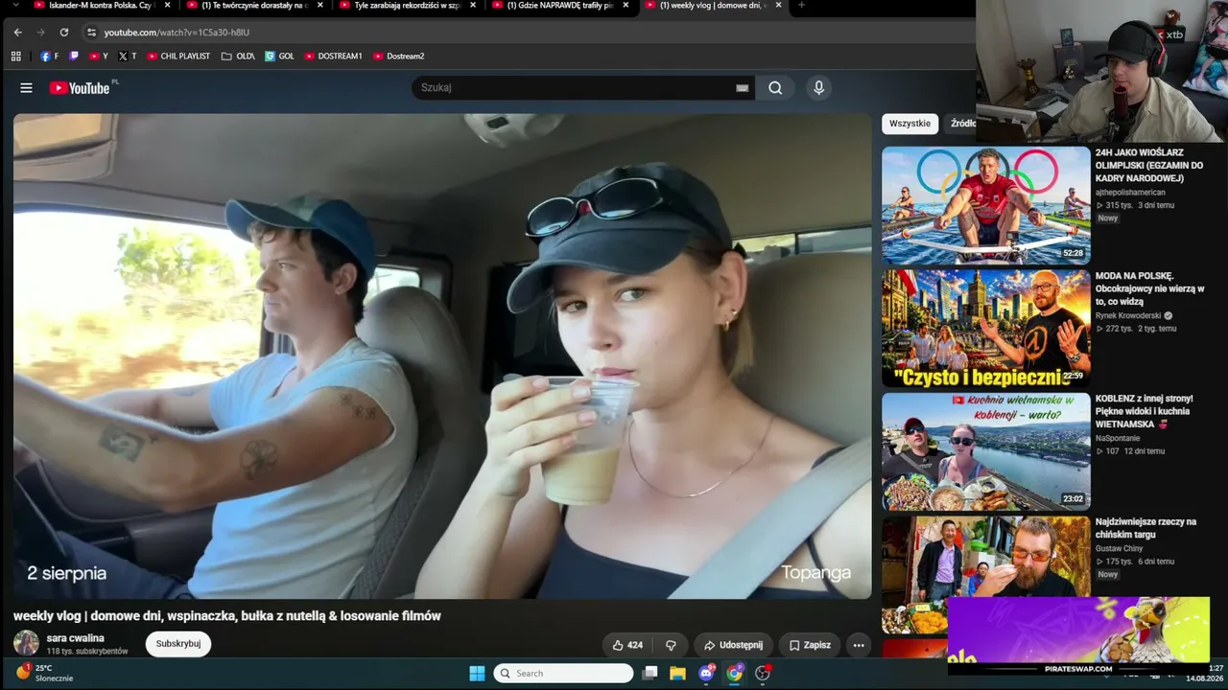The image size is (1228, 690).
Task: Open the Dostream2 bookmark
Action: coord(398,57)
